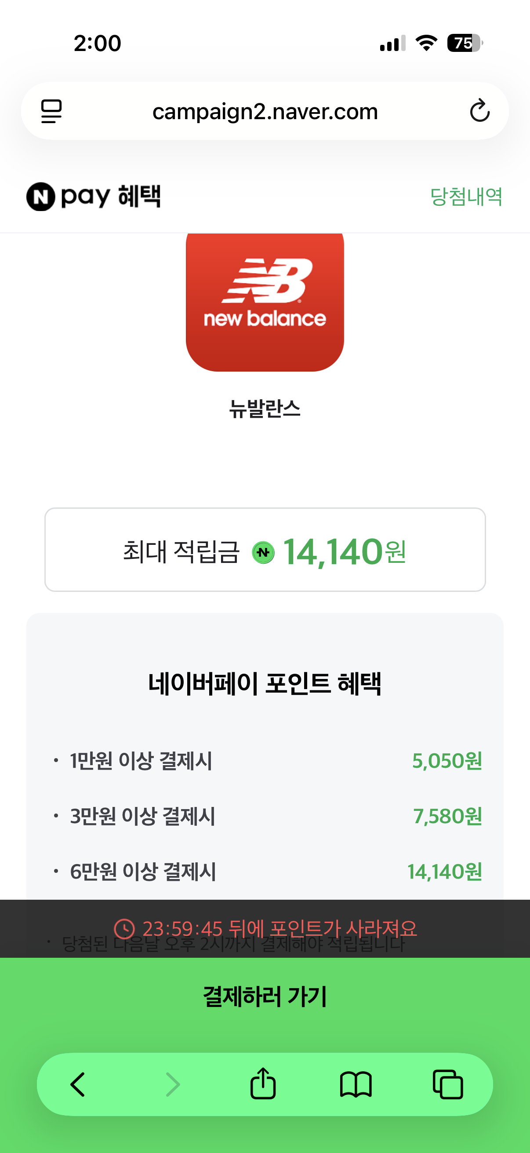Tap the Safari page menu icon

click(51, 111)
